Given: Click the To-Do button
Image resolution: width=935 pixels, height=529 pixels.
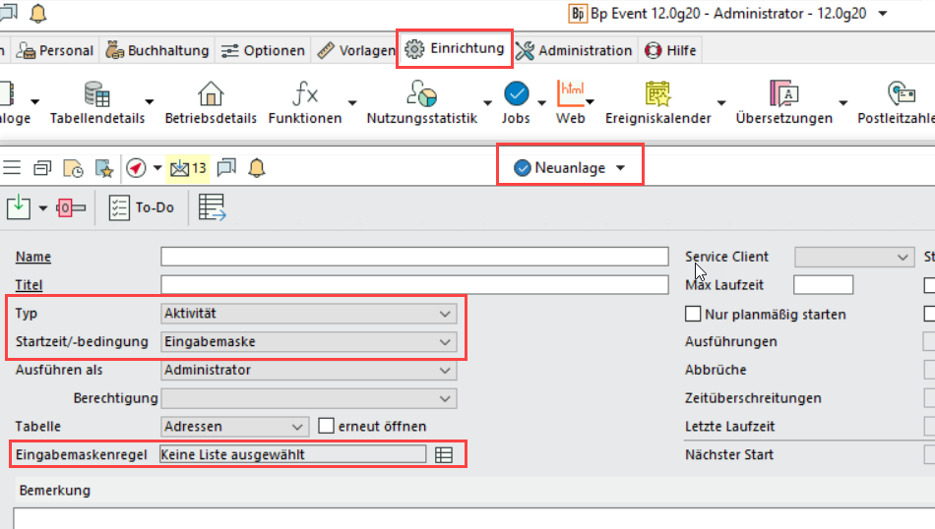Looking at the screenshot, I should [142, 207].
